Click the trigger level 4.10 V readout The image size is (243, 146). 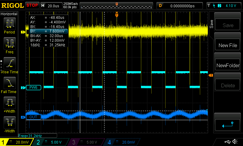231,6
